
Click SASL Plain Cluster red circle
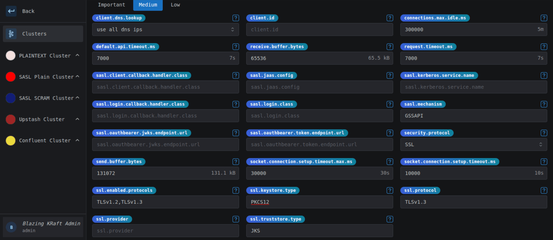11,77
